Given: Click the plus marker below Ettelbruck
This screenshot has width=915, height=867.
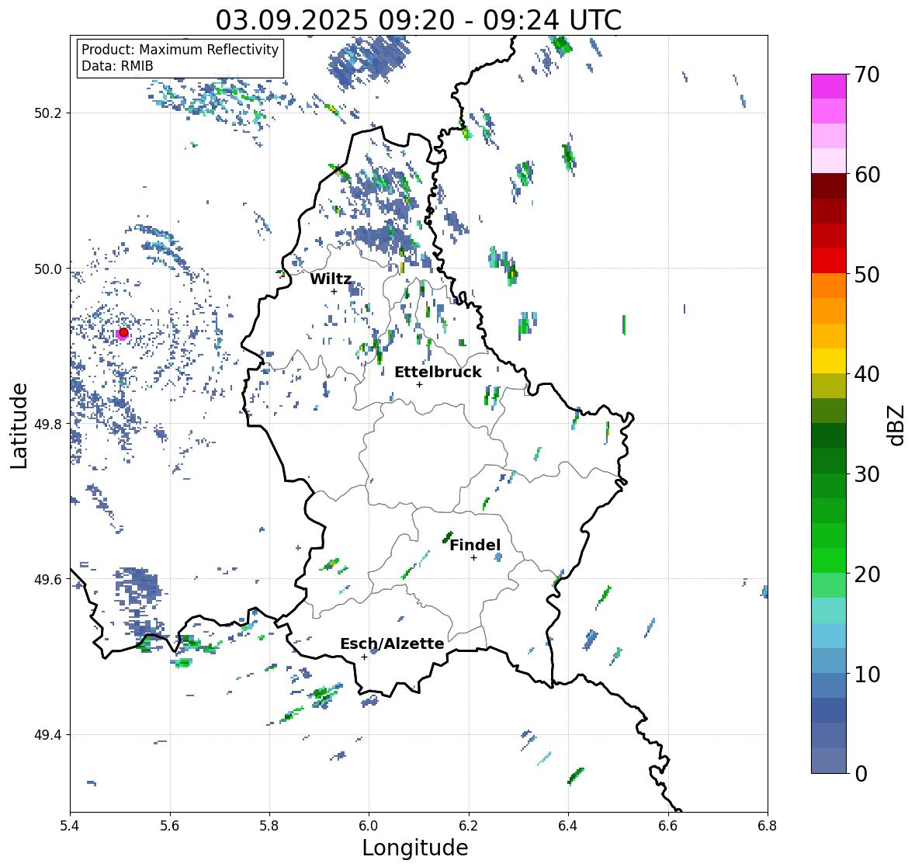Looking at the screenshot, I should coord(419,384).
